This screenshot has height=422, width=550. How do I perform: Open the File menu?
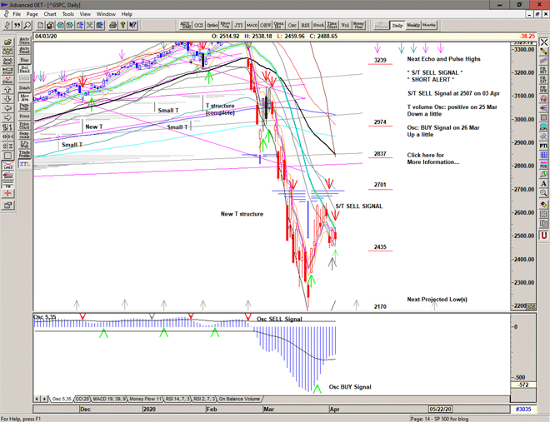point(17,14)
